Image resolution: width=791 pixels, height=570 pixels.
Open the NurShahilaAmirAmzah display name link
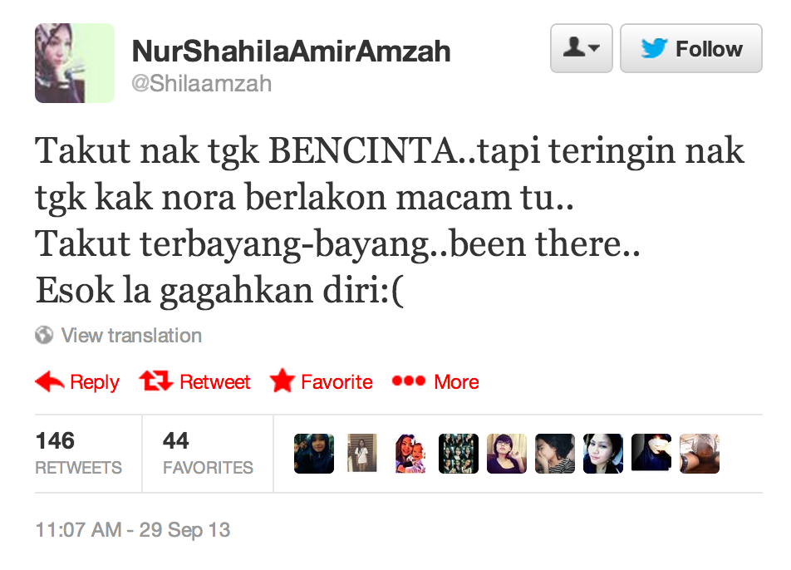point(291,51)
